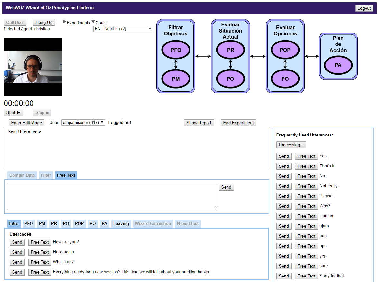This screenshot has width=380, height=282.
Task: Start the timer with Start button
Action: [13, 112]
